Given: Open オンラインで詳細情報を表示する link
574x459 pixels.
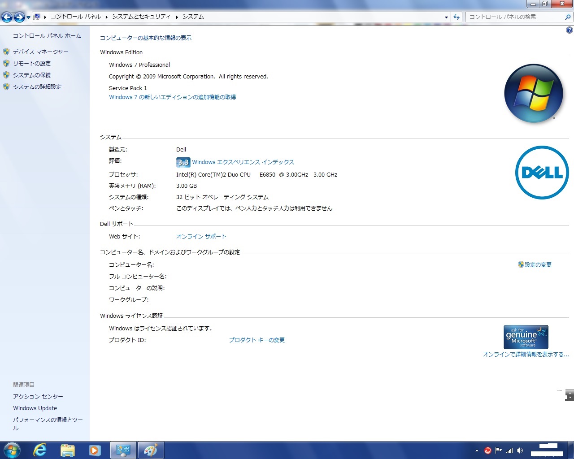Looking at the screenshot, I should 526,355.
